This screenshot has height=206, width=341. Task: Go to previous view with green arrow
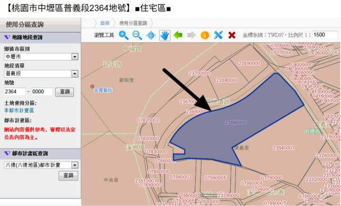[178, 35]
